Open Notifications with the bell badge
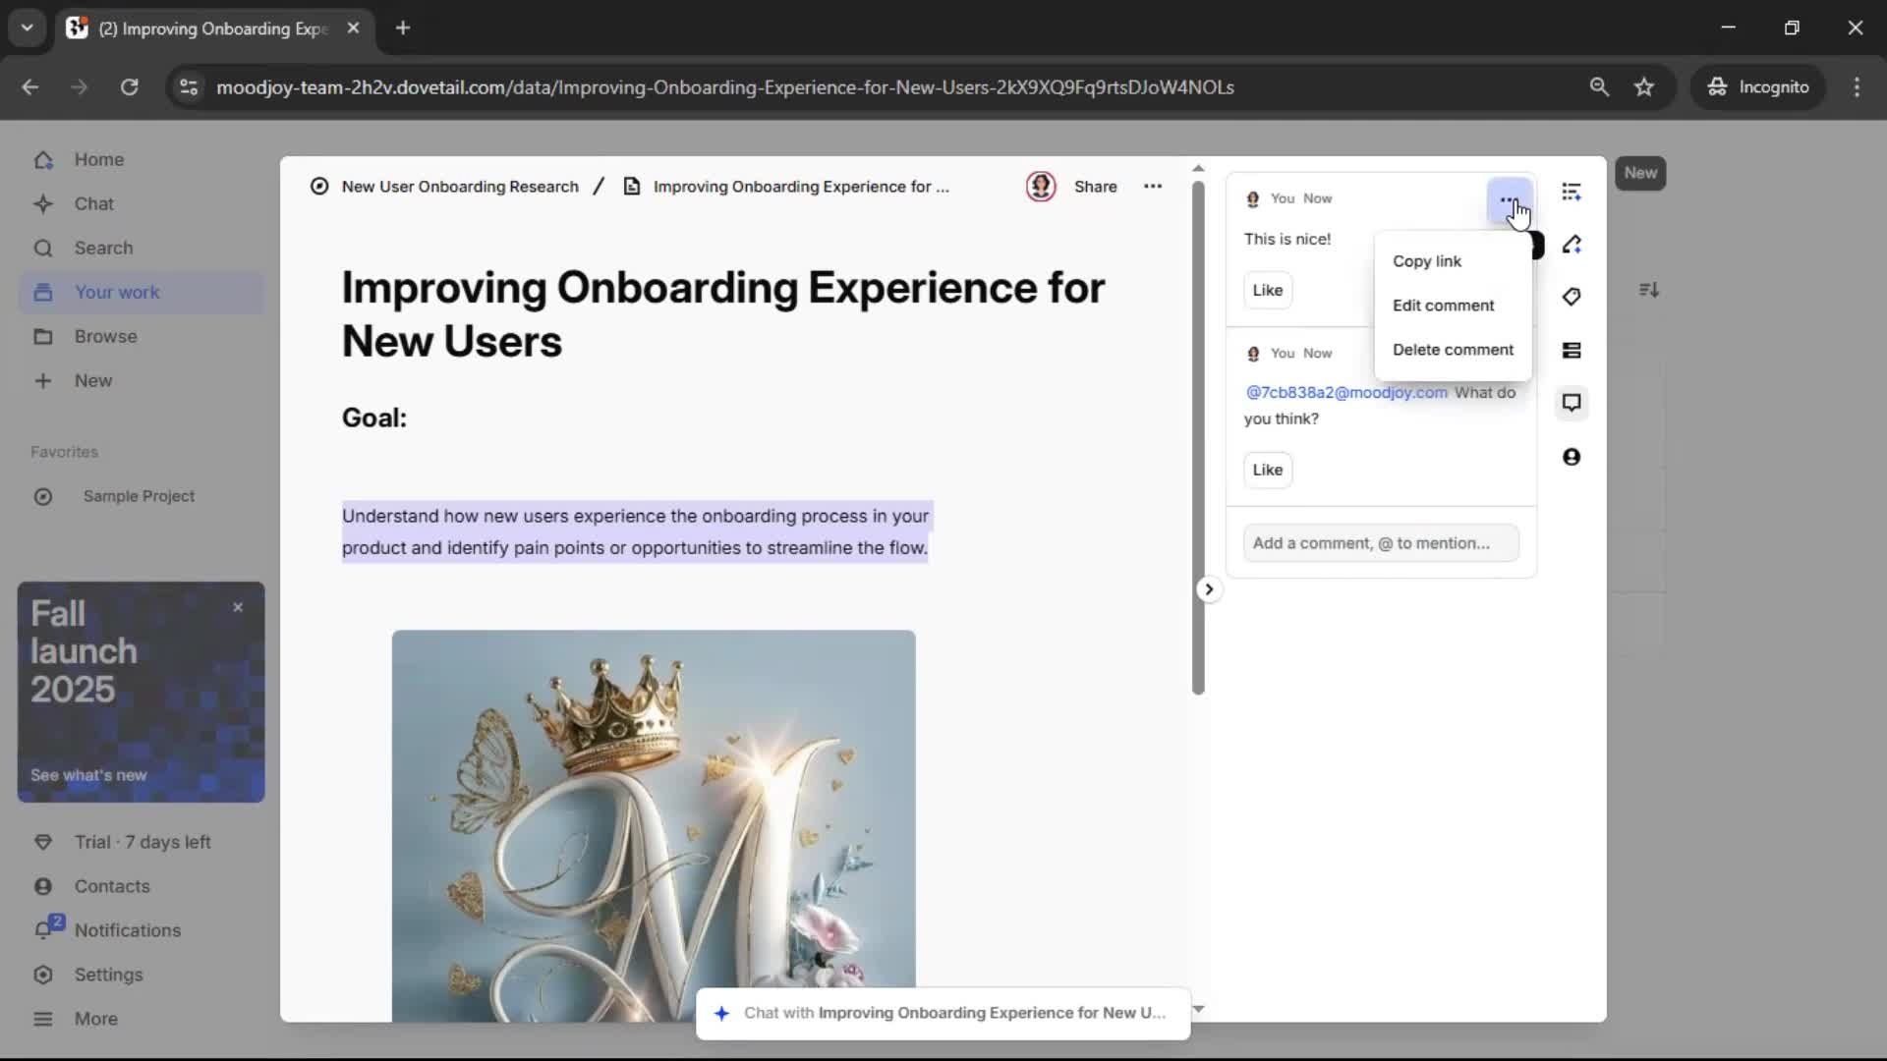Viewport: 1887px width, 1061px height. (127, 930)
